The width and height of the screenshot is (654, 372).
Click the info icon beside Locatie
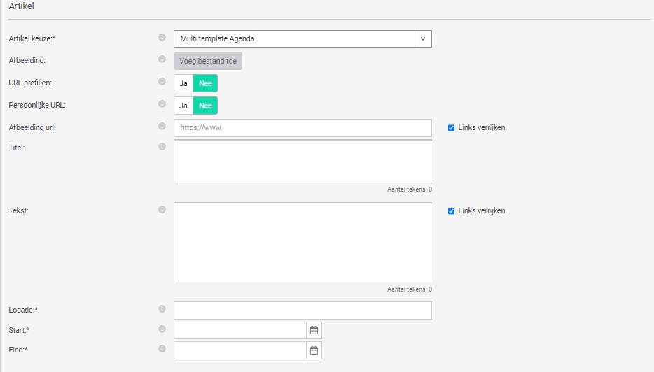click(x=162, y=309)
